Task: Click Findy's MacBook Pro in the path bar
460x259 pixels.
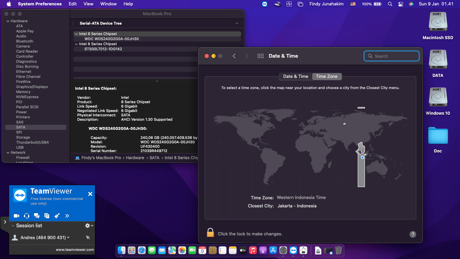Action: point(101,158)
